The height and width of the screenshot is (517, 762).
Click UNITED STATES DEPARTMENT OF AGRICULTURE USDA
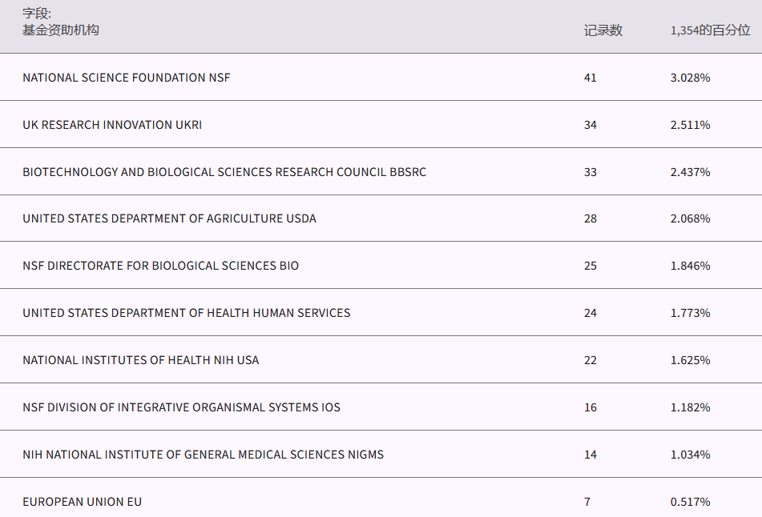(169, 218)
